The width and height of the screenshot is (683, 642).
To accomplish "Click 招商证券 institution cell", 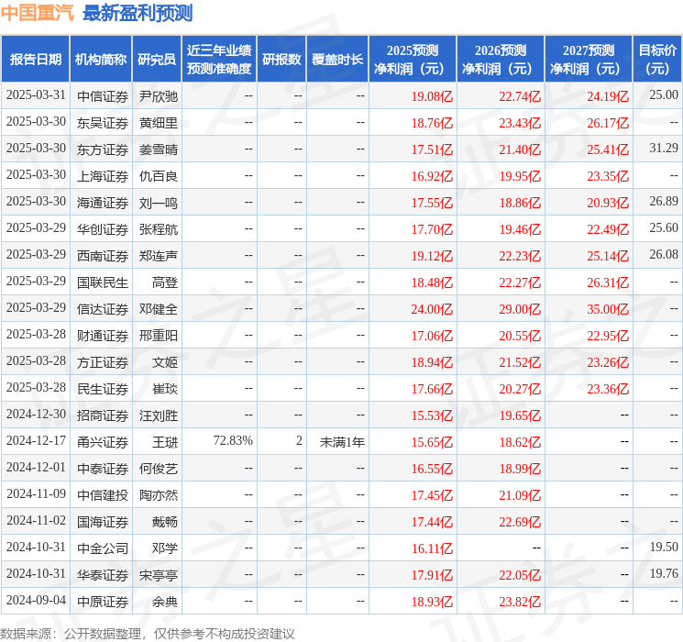I will [103, 415].
